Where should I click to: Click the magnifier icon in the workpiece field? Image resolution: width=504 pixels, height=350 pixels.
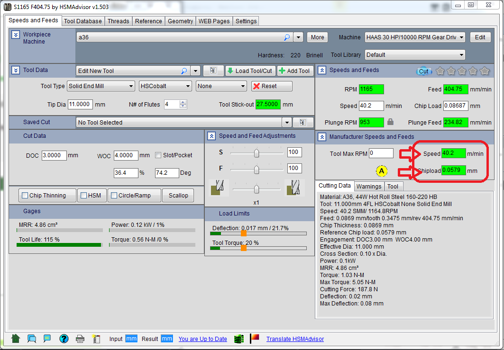click(287, 37)
